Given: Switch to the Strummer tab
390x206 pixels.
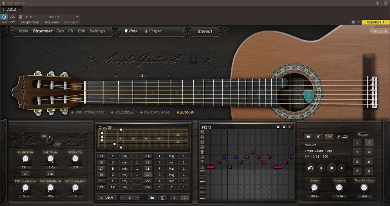Looking at the screenshot, I should click(x=42, y=31).
